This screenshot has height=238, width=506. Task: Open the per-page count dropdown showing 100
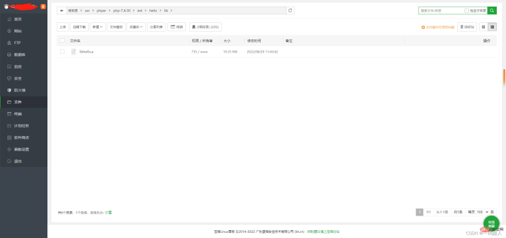[482, 212]
